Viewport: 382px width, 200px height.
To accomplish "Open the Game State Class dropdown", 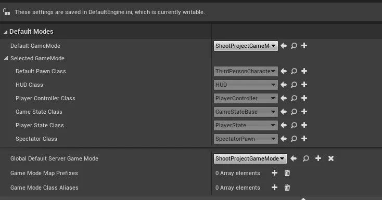I will [246, 112].
